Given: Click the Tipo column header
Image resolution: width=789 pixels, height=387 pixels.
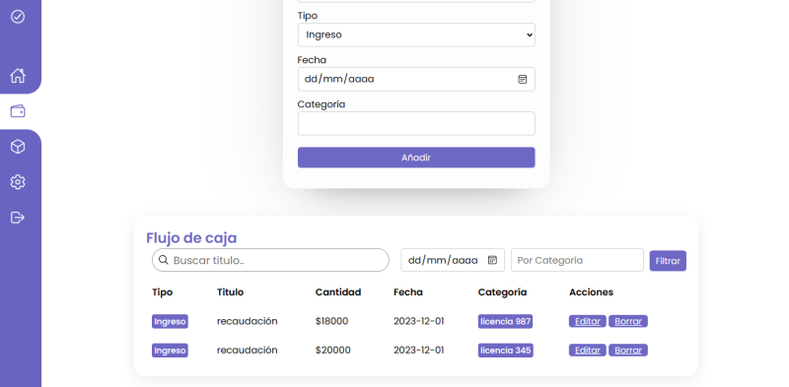Looking at the screenshot, I should 162,292.
